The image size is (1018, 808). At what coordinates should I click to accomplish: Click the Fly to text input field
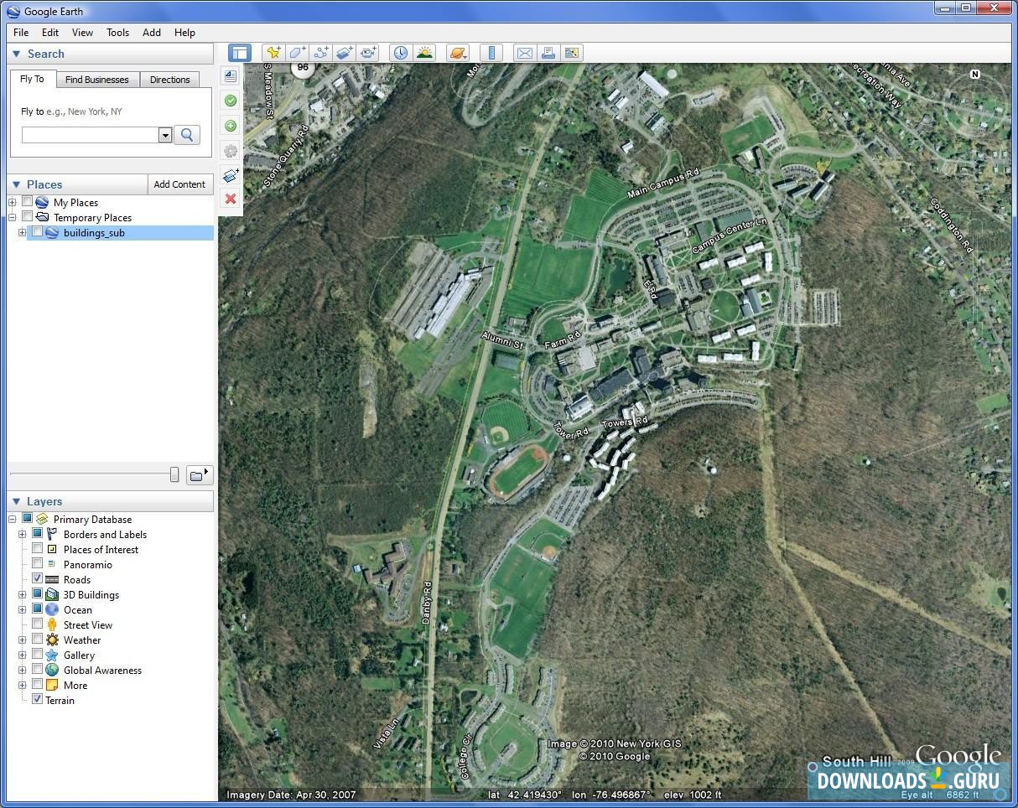coord(90,135)
